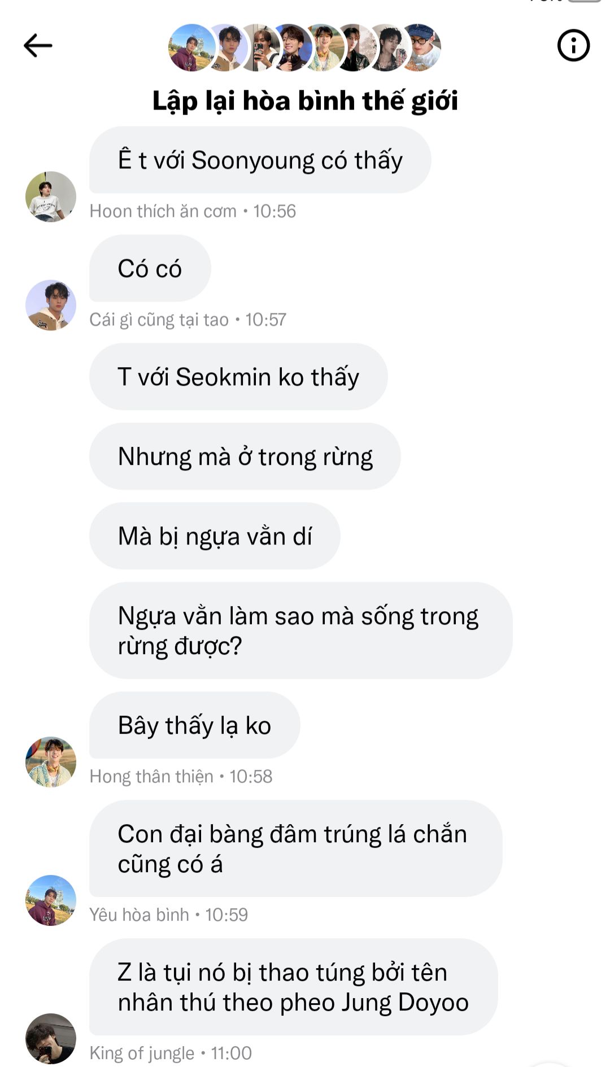Viewport: 610px width, 1067px height.
Task: Open Yêu hòa bình's profile avatar
Action: click(x=51, y=900)
